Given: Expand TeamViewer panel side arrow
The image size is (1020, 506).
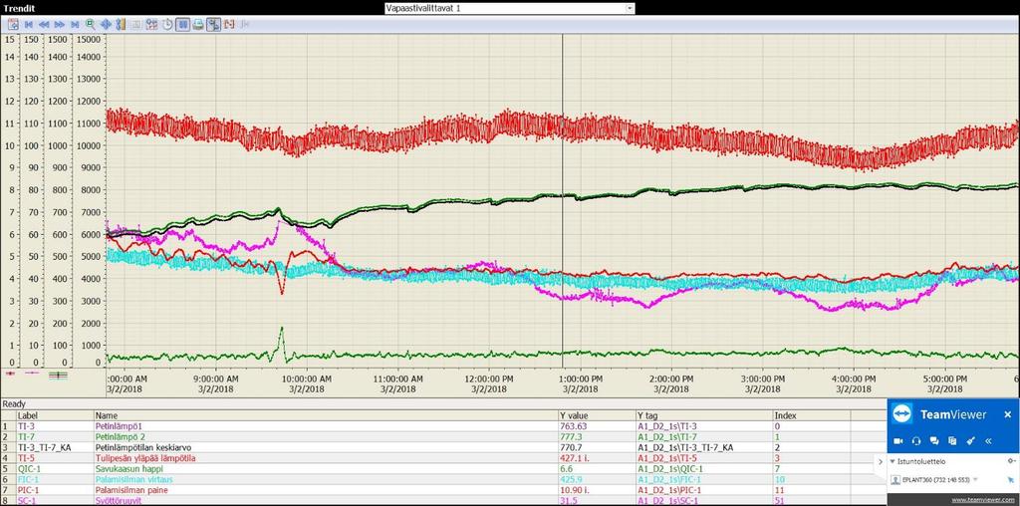Looking at the screenshot, I should coord(880,462).
